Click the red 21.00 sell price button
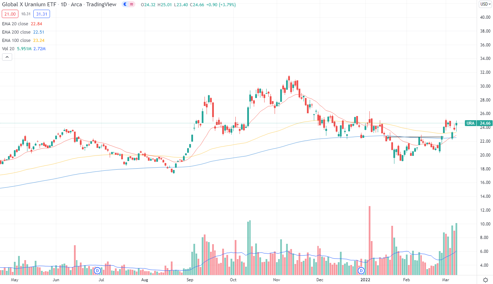The width and height of the screenshot is (493, 284). point(10,14)
